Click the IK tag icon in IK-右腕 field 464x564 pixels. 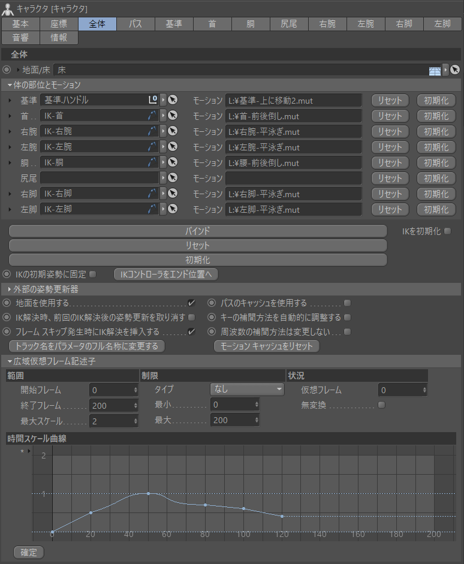coord(152,131)
